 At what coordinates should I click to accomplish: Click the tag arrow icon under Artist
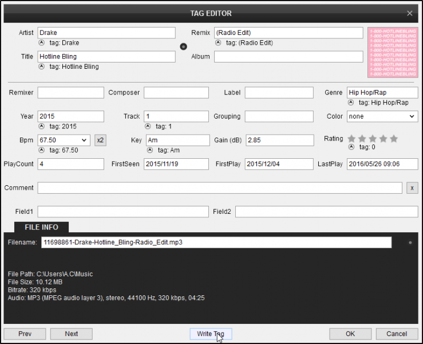41,43
